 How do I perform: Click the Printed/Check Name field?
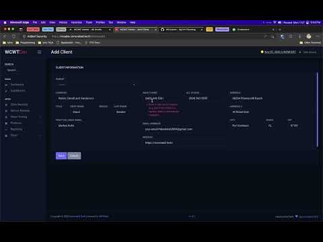coord(96,126)
